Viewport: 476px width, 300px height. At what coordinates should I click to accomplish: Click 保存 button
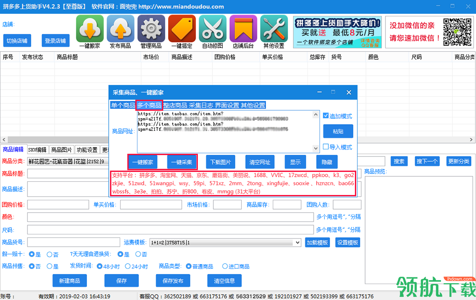(122, 281)
